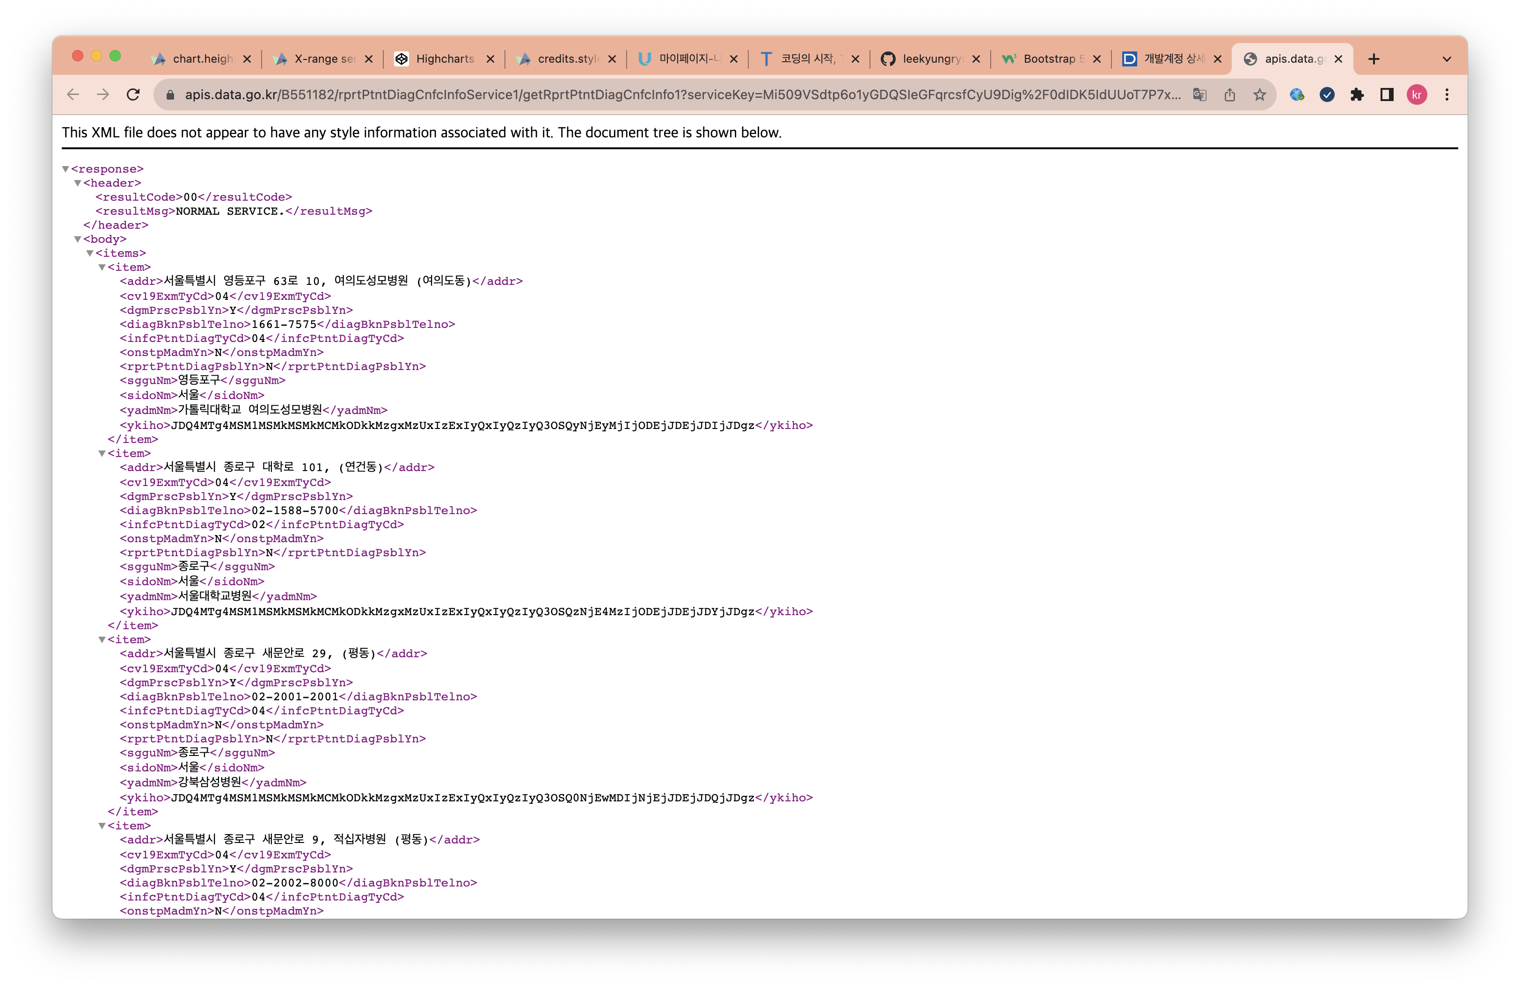Viewport: 1520px width, 988px height.
Task: Click the browser back arrow
Action: tap(73, 95)
